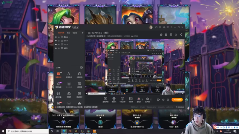Viewport: 239px width, 134px height.
Task: Open the PK tool icon
Action: pos(59,103)
